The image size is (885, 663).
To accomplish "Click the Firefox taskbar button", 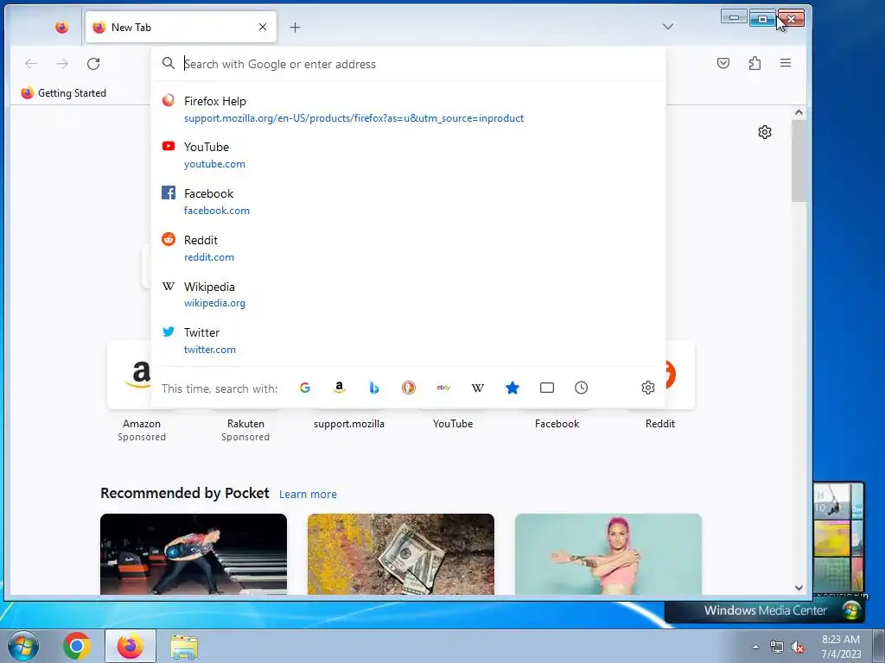I will point(131,646).
